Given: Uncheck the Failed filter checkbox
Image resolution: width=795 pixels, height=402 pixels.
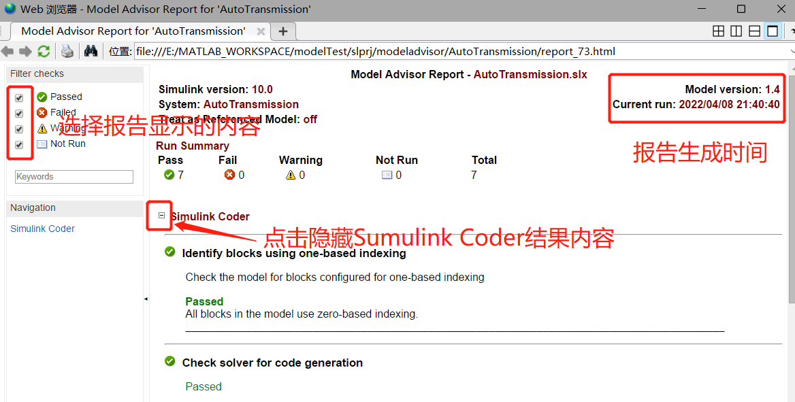Looking at the screenshot, I should click(x=19, y=113).
